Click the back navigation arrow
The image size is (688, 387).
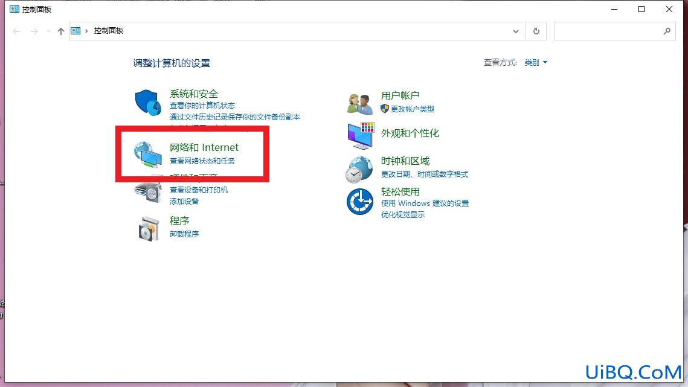tap(17, 31)
